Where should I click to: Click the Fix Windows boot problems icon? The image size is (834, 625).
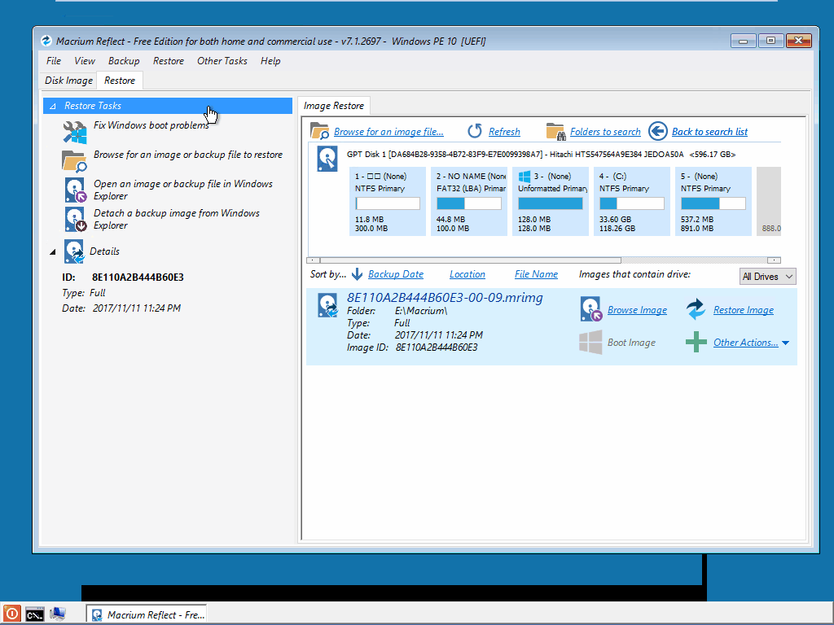[x=74, y=132]
